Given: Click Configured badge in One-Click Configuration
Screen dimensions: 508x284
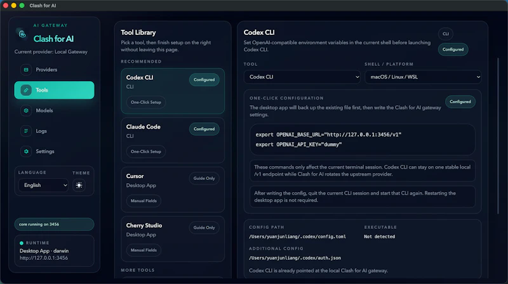Looking at the screenshot, I should click(x=460, y=101).
